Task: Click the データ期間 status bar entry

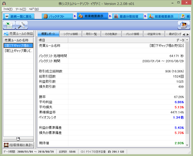Action: click(29, 152)
